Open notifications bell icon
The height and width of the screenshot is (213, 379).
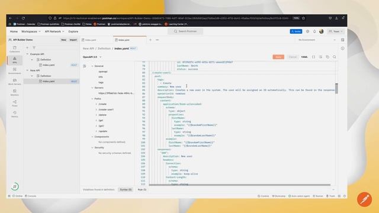(314, 31)
